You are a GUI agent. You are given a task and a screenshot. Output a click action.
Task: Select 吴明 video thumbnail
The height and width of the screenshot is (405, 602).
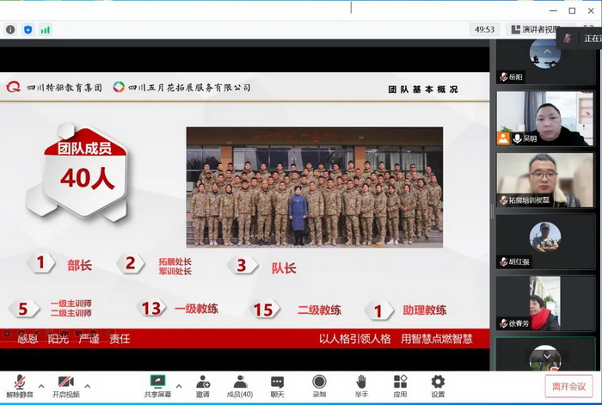click(x=545, y=119)
